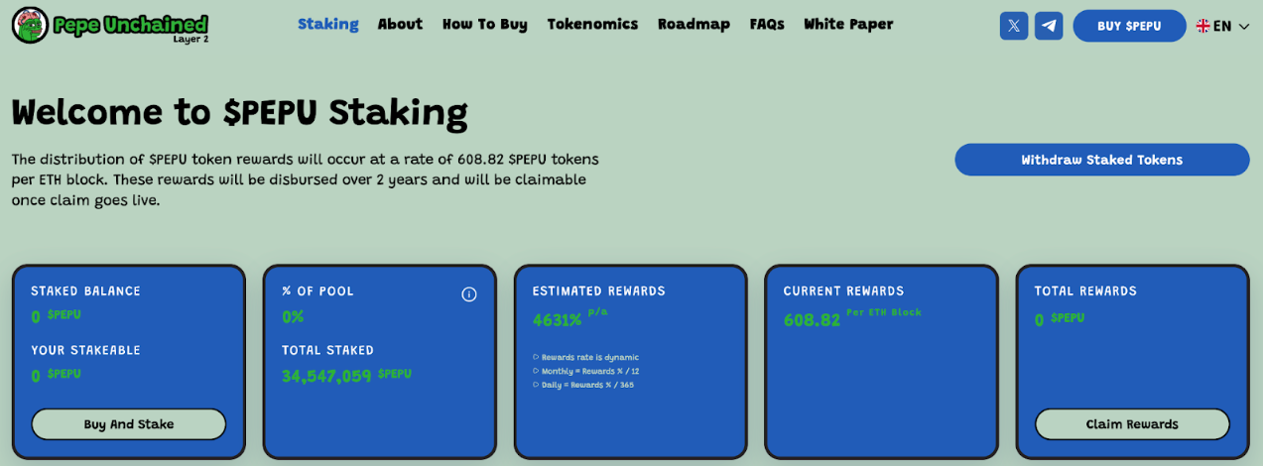Open the How To Buy page
This screenshot has width=1263, height=466.
(x=484, y=24)
